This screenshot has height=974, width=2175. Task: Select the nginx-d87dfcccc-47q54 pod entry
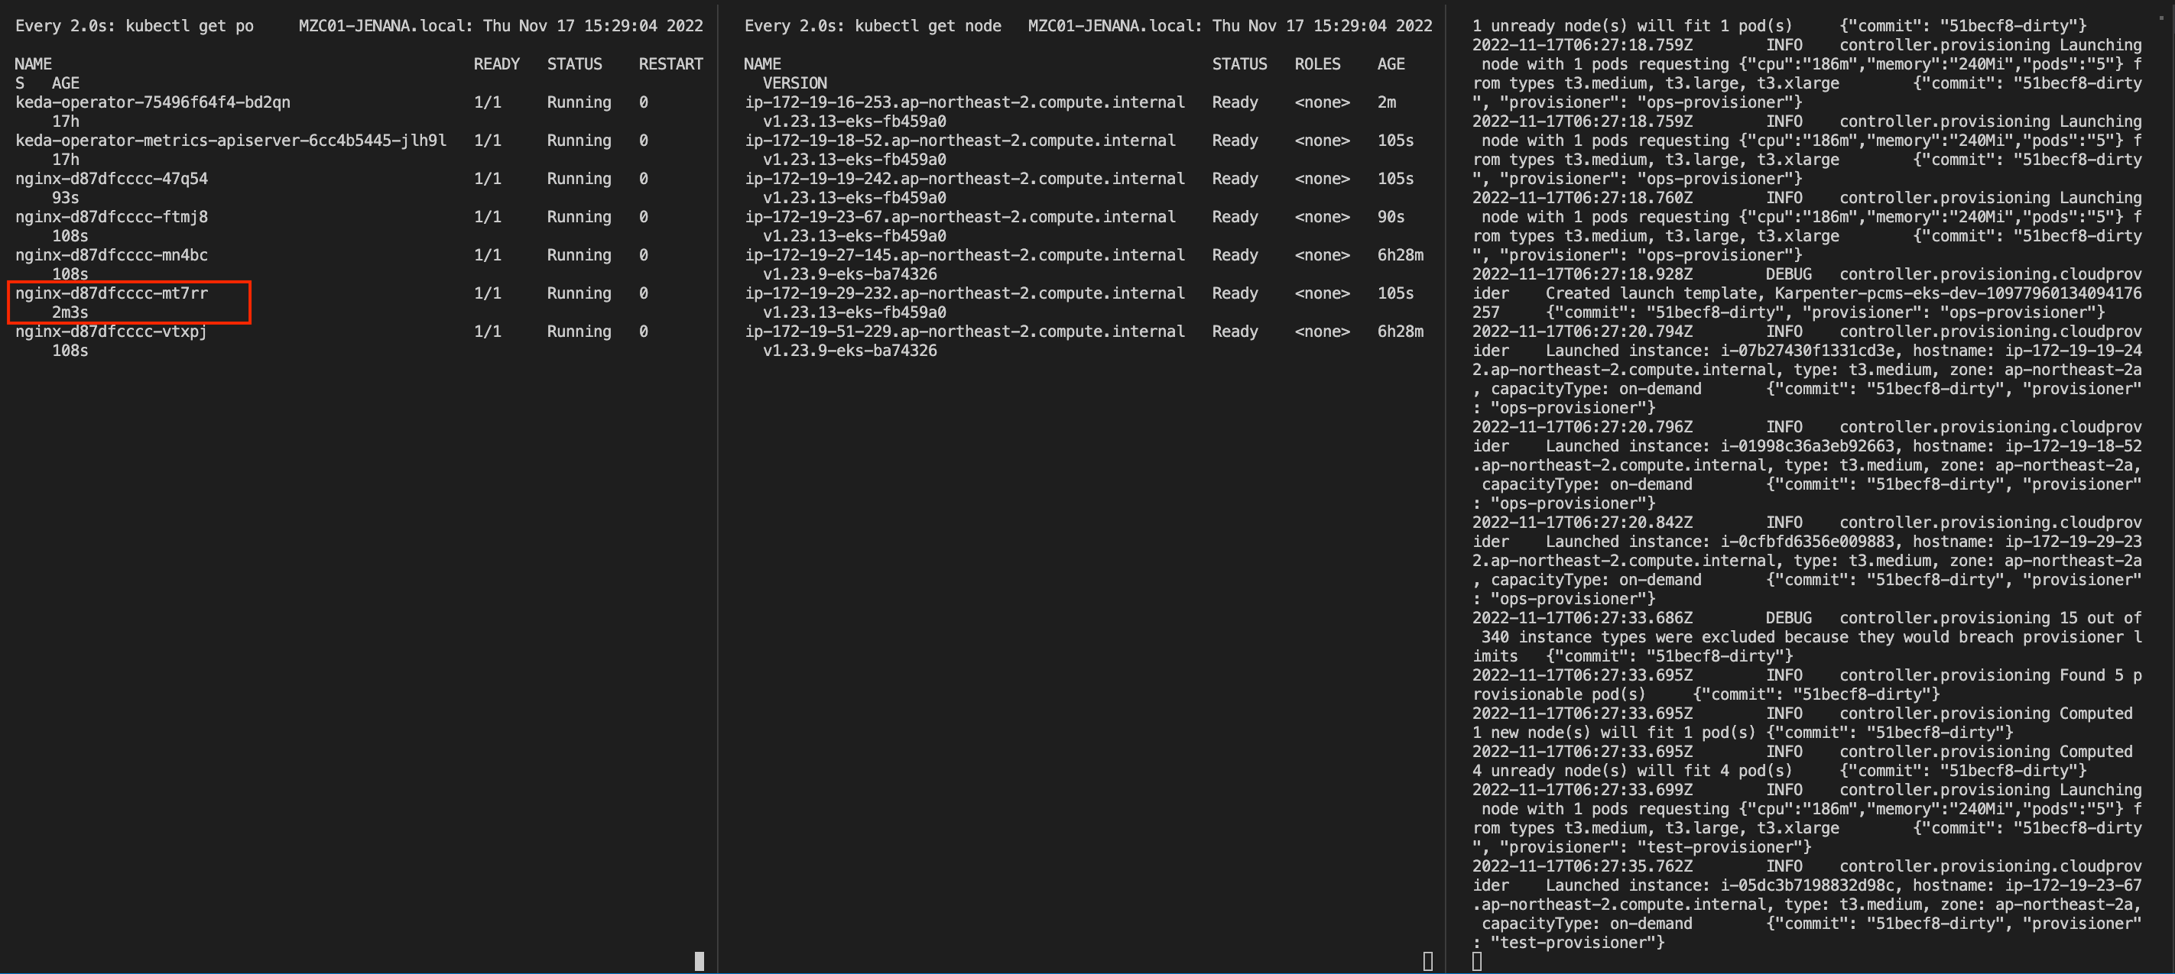tap(112, 179)
